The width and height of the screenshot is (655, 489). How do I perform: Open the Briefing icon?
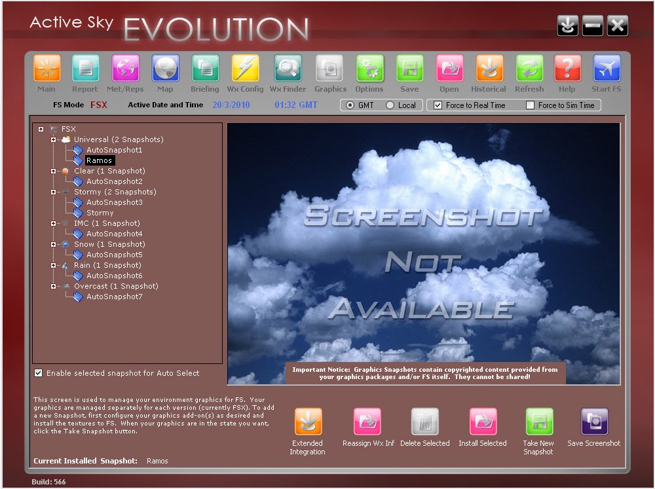(x=205, y=67)
